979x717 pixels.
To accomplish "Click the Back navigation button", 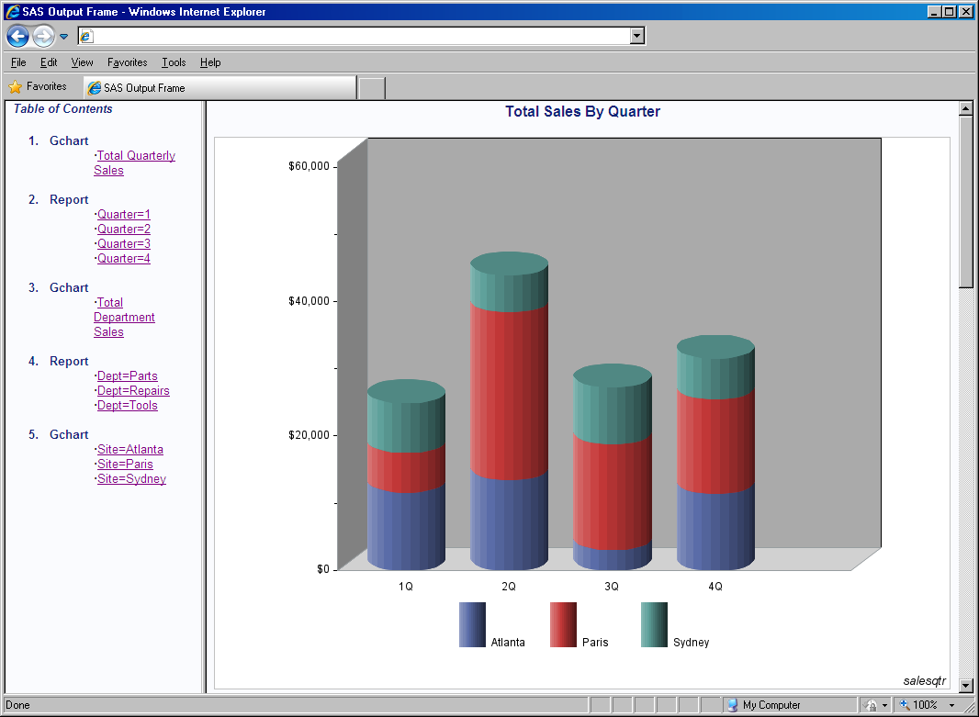I will pos(17,36).
